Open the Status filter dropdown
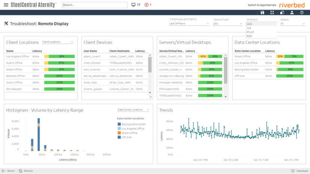The image size is (310, 174). 292,24
